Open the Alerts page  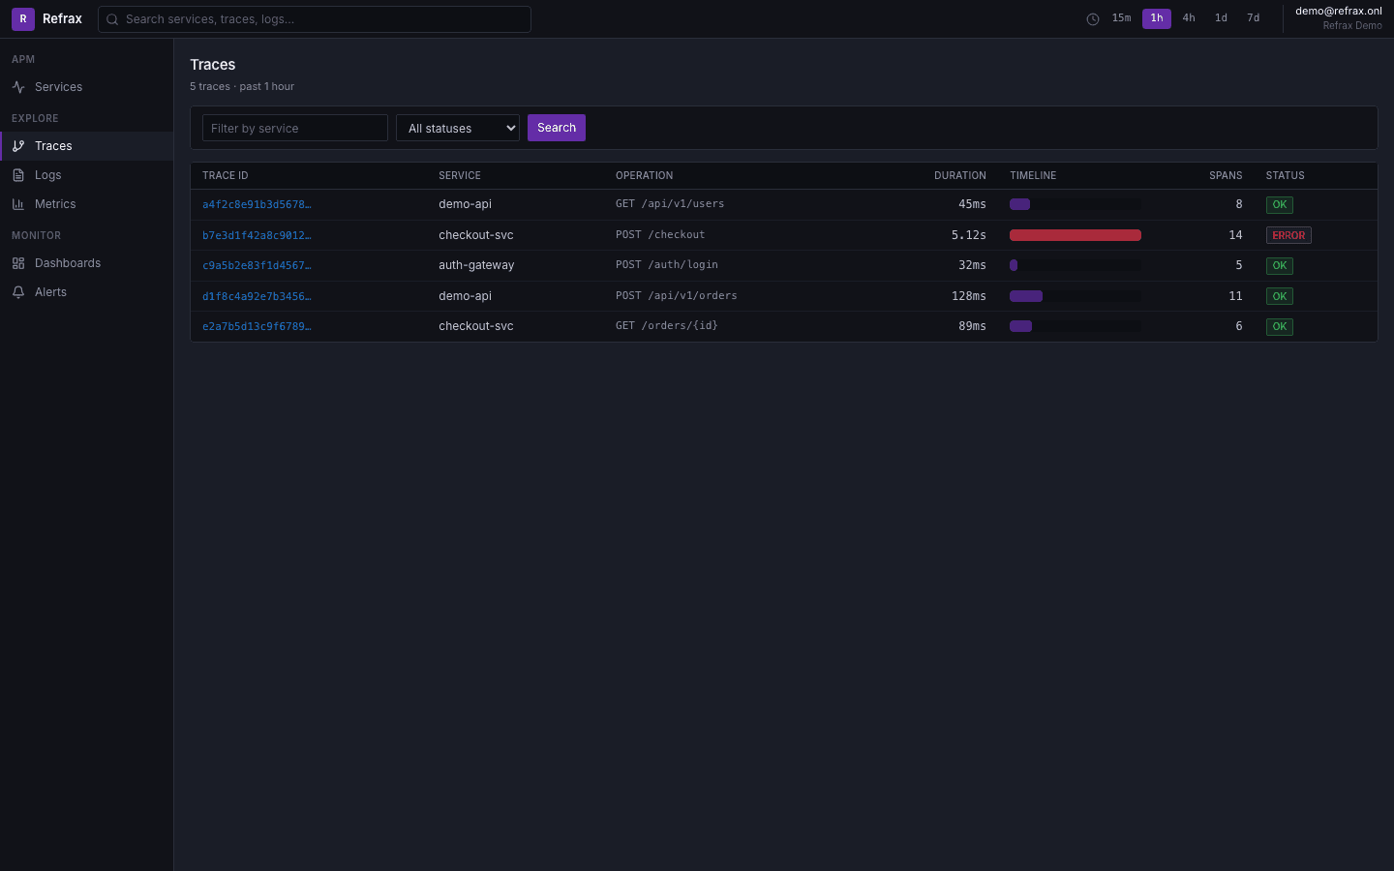point(86,292)
